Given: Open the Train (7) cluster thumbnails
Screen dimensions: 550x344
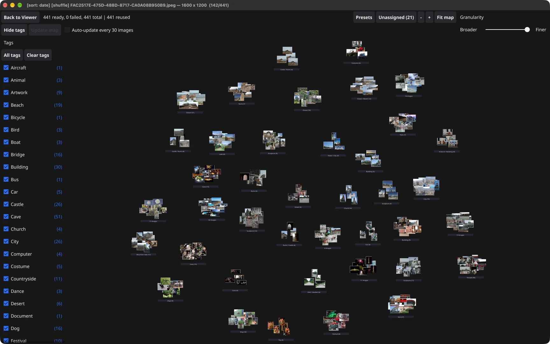Looking at the screenshot, I should pyautogui.click(x=403, y=123).
